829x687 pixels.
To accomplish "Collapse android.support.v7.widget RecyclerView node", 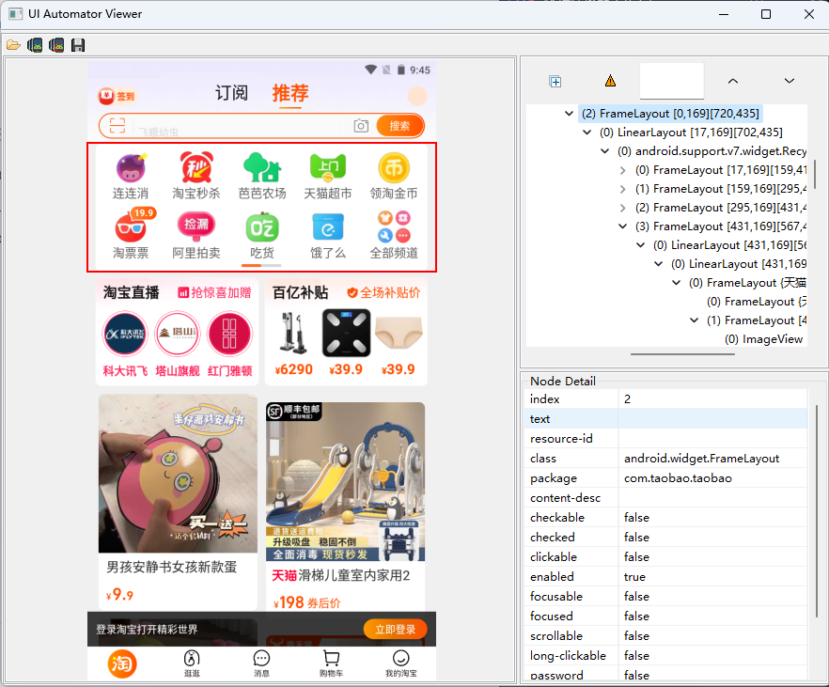I will point(605,151).
